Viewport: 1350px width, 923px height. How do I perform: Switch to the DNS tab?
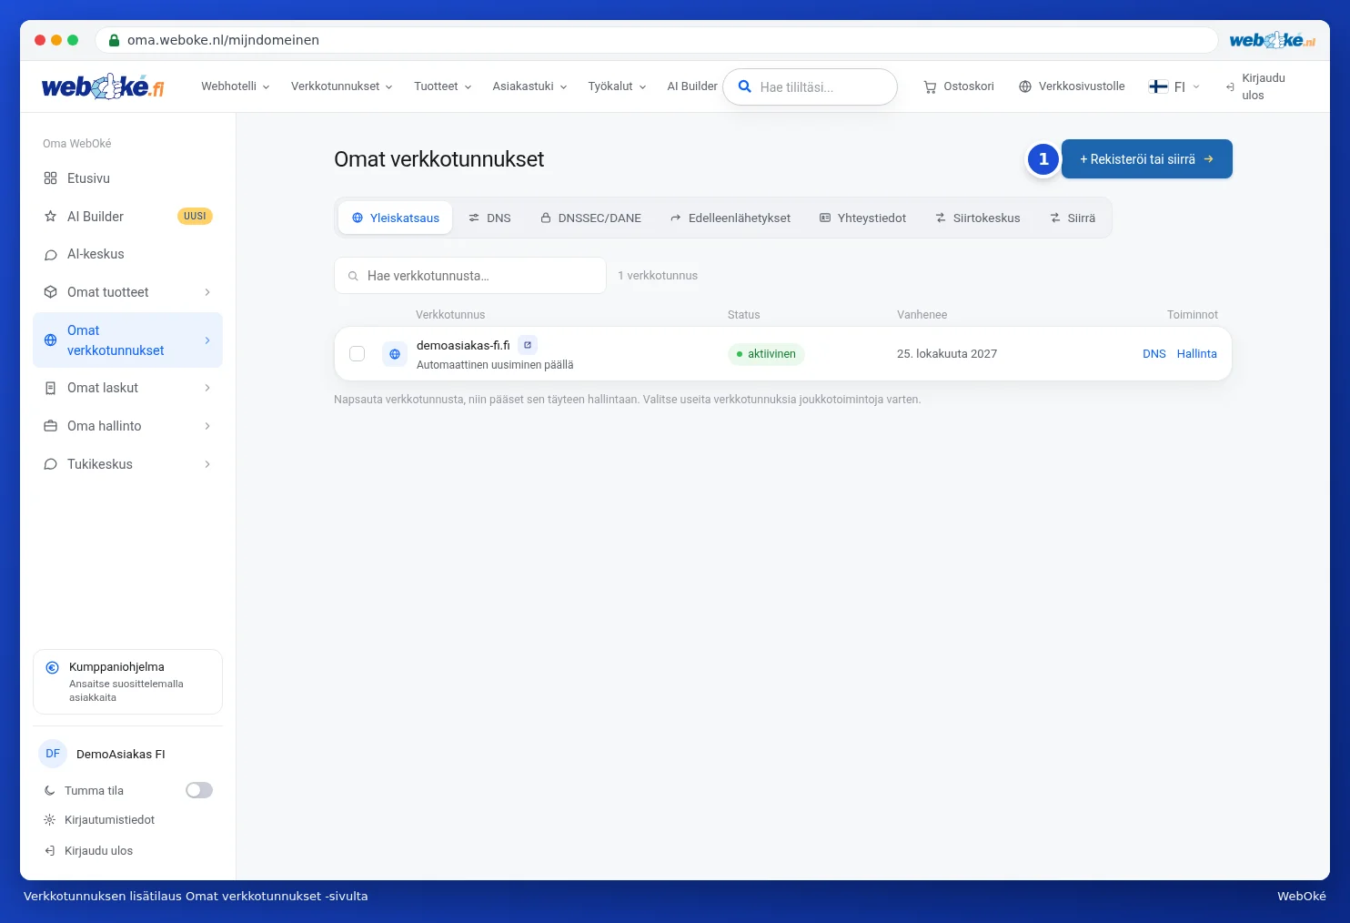pyautogui.click(x=489, y=218)
